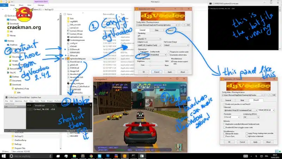Click the Explorer back arrow
This screenshot has height=159, width=282.
3,10
